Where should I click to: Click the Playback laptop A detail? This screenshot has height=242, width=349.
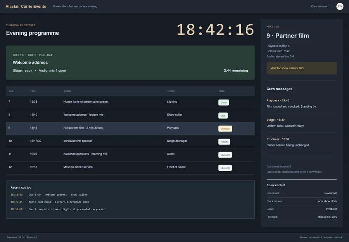coord(278,46)
